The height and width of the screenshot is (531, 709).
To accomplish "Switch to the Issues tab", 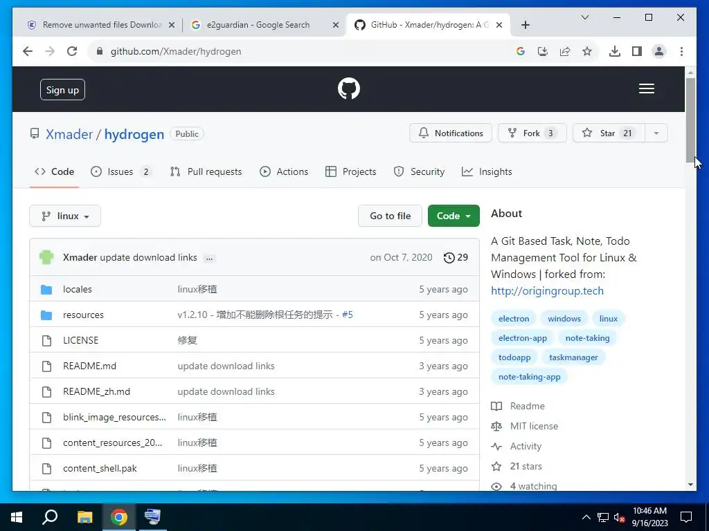I will click(x=120, y=171).
